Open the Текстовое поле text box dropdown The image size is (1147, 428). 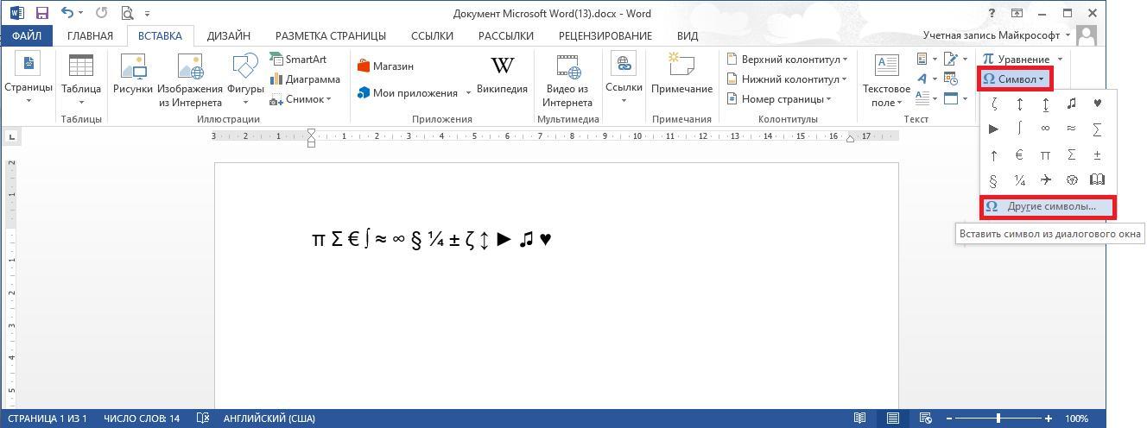tap(886, 80)
